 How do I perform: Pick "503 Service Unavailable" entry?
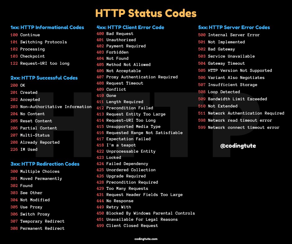tap(226, 56)
